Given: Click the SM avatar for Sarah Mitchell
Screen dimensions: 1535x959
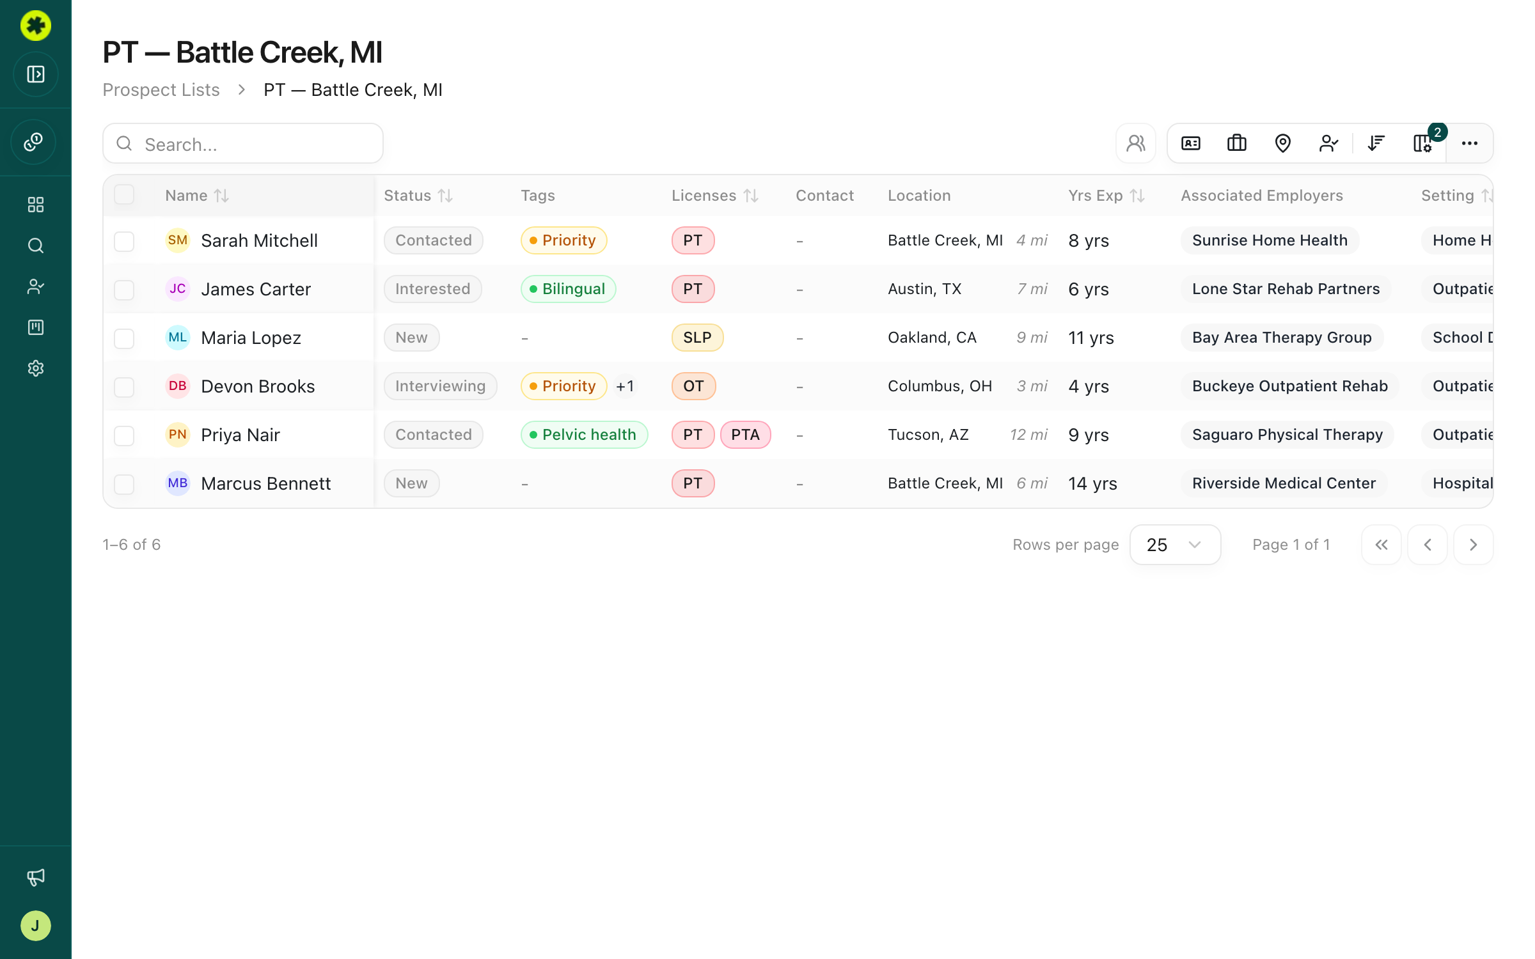Looking at the screenshot, I should 178,240.
